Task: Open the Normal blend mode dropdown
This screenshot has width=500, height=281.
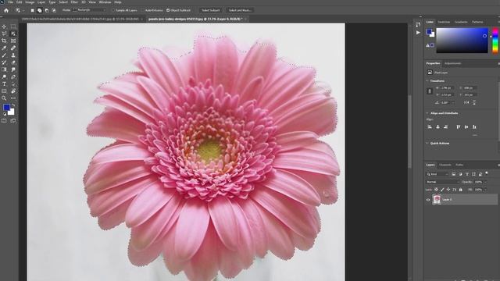Action: [443, 182]
